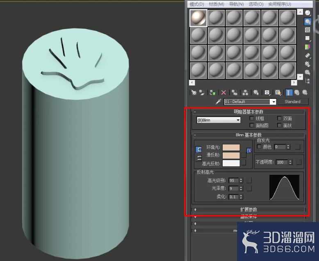Click the sample slots scroll-down arrow
This screenshot has height=261, width=319.
[300, 77]
